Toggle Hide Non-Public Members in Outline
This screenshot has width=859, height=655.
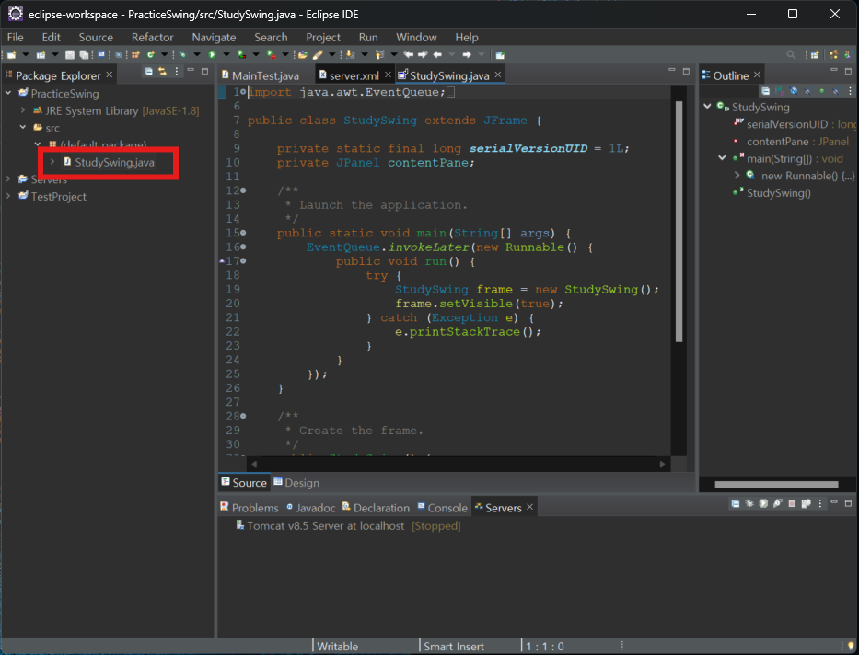[x=822, y=91]
